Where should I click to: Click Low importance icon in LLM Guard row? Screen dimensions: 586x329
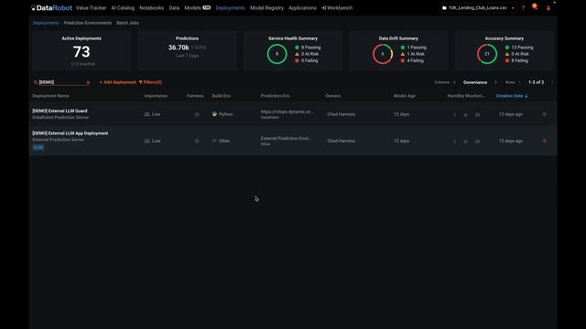click(146, 114)
